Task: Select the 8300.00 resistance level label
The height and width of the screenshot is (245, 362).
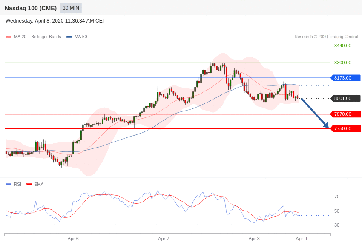Action: click(342, 63)
